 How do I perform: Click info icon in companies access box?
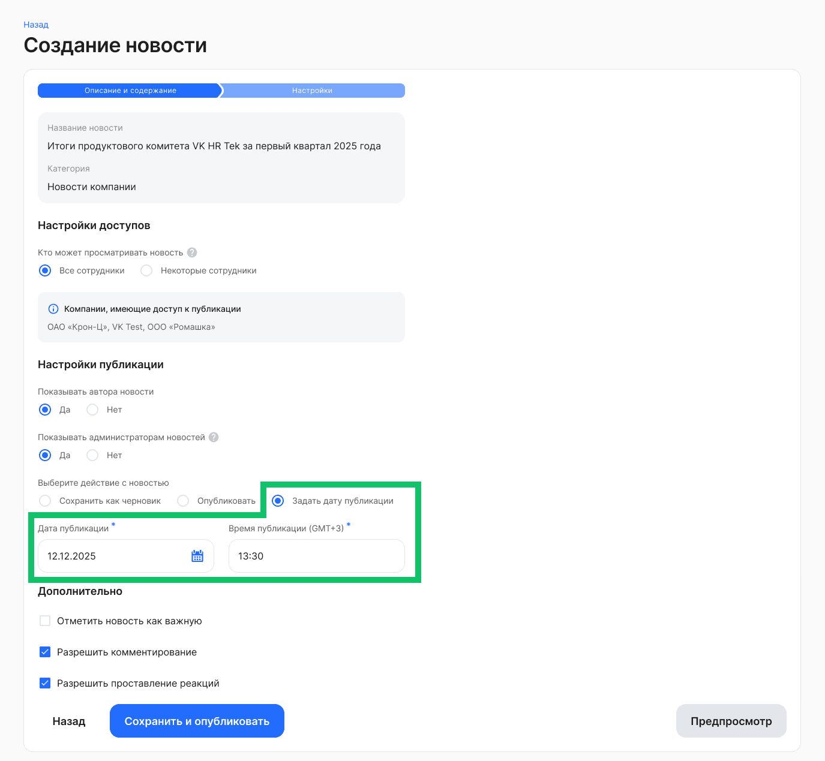[53, 309]
